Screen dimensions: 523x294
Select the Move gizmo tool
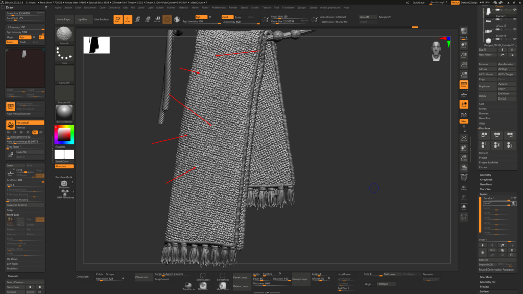137,19
